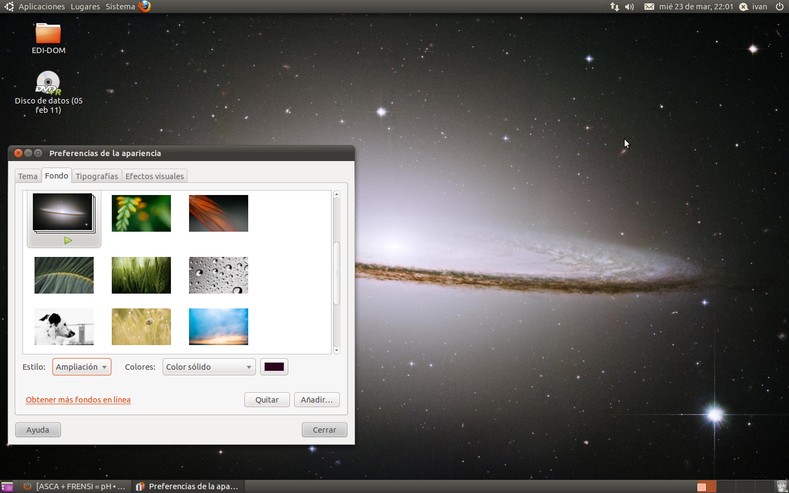789x493 pixels.
Task: Switch to the Efectos visuales tab
Action: pos(155,176)
